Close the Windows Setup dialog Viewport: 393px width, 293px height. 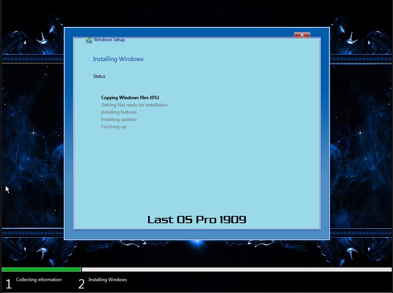(302, 35)
